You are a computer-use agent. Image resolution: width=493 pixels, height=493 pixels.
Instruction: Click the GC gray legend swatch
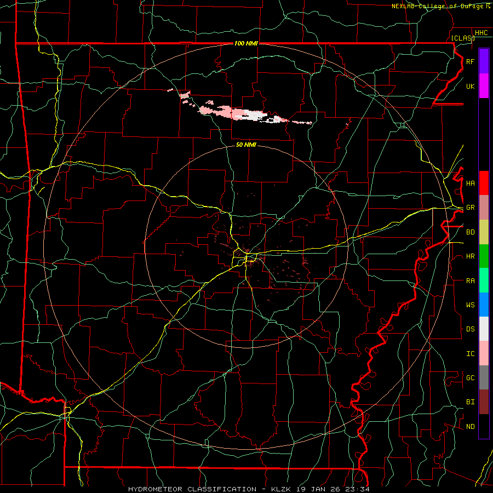pos(484,377)
